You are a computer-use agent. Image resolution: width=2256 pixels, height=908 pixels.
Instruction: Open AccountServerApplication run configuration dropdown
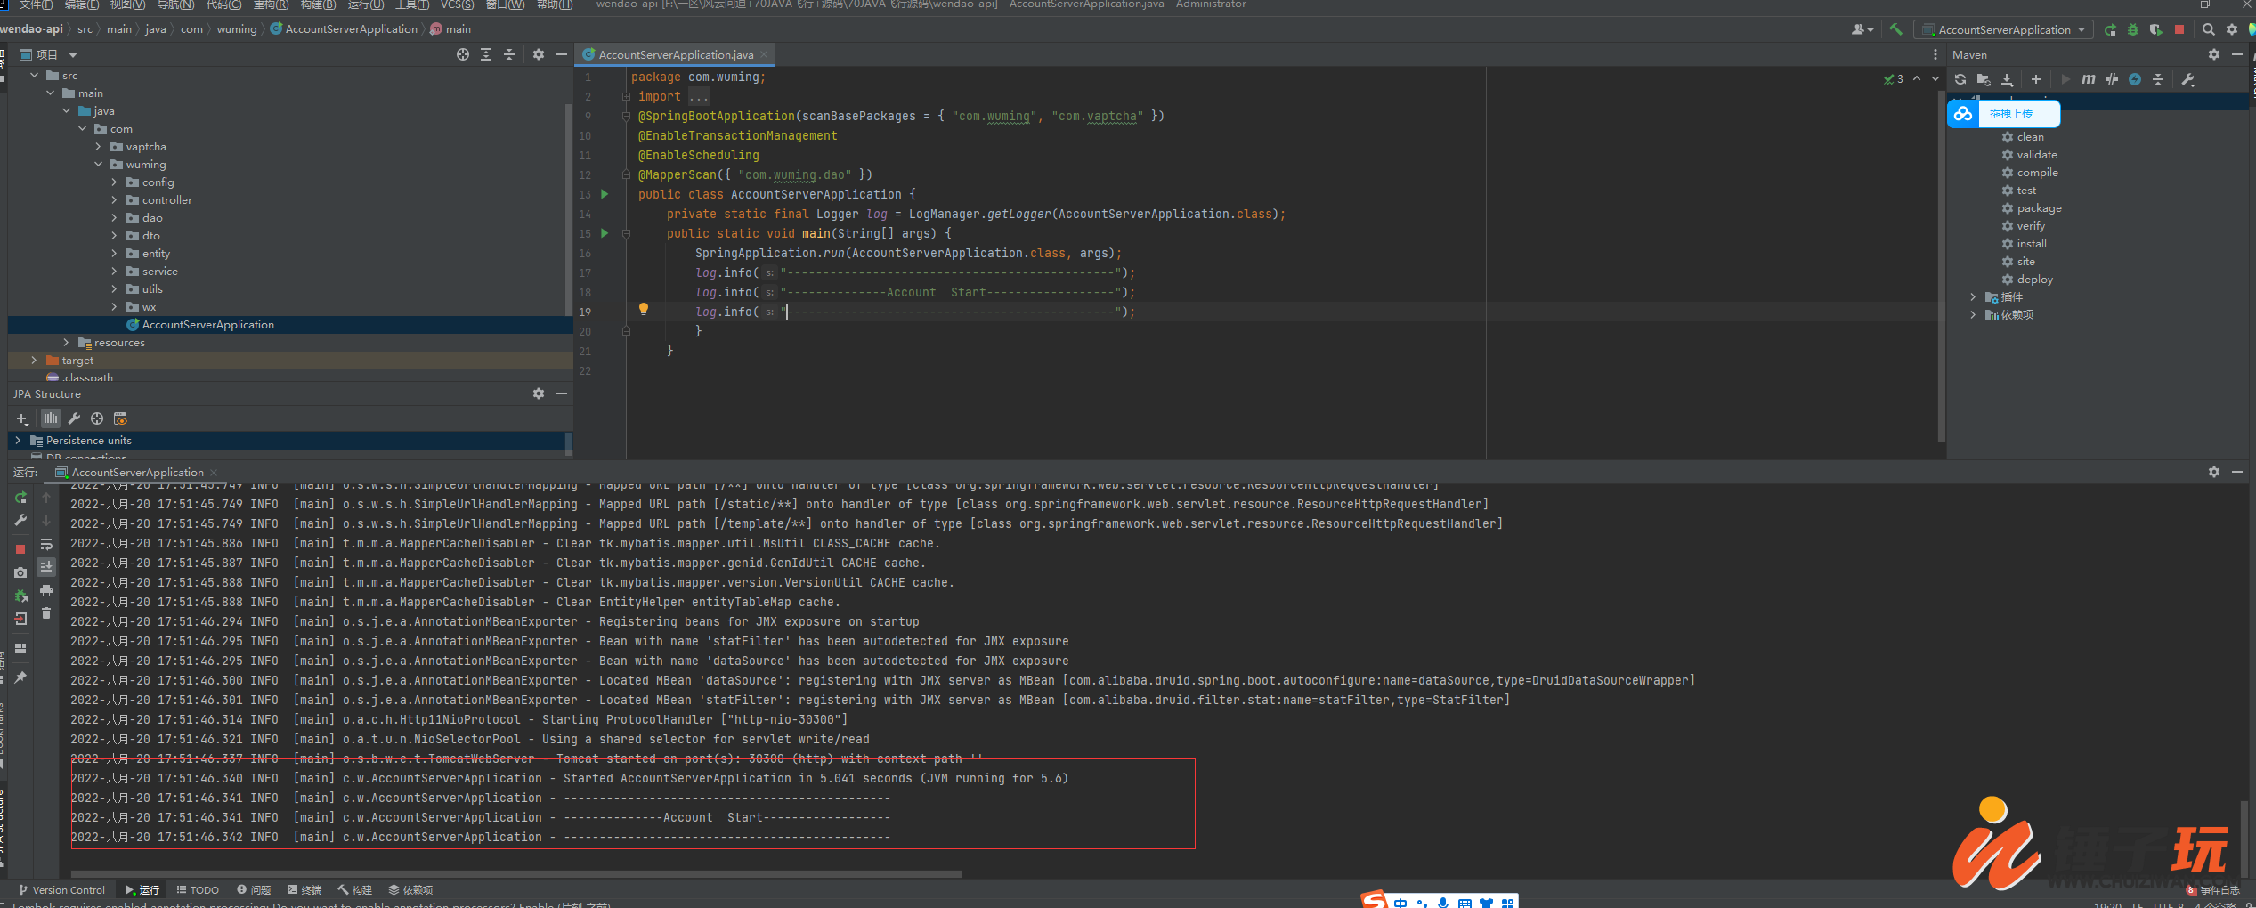(x=2002, y=29)
